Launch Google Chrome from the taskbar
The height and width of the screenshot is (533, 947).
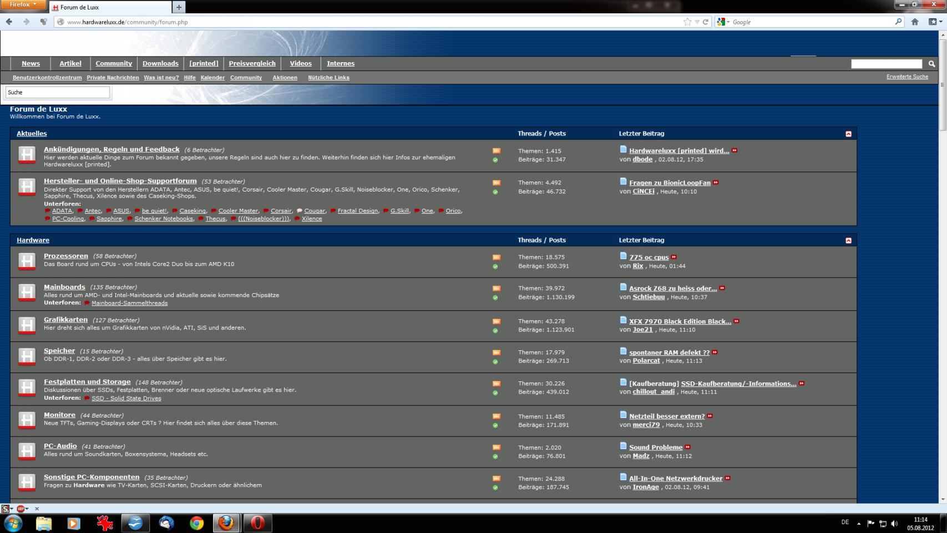(x=196, y=523)
